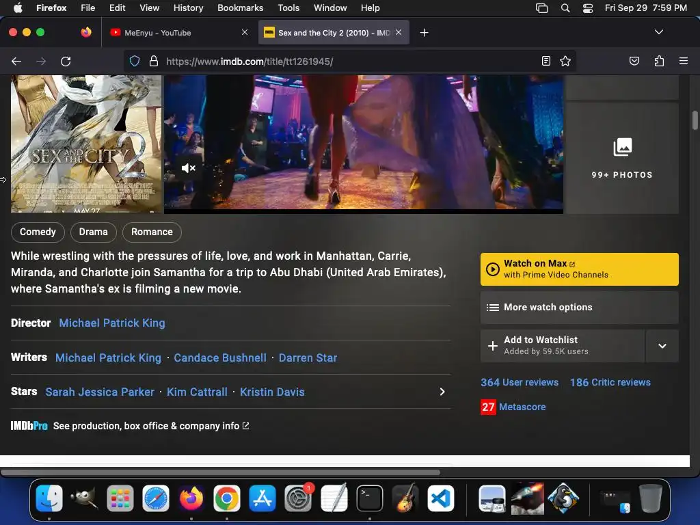
Task: Click the horizontal page scrollbar
Action: tap(221, 472)
